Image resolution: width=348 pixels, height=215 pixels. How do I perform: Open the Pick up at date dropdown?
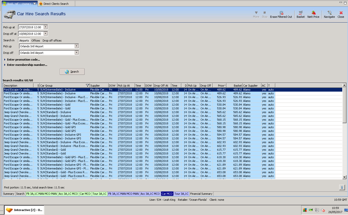pyautogui.click(x=45, y=27)
